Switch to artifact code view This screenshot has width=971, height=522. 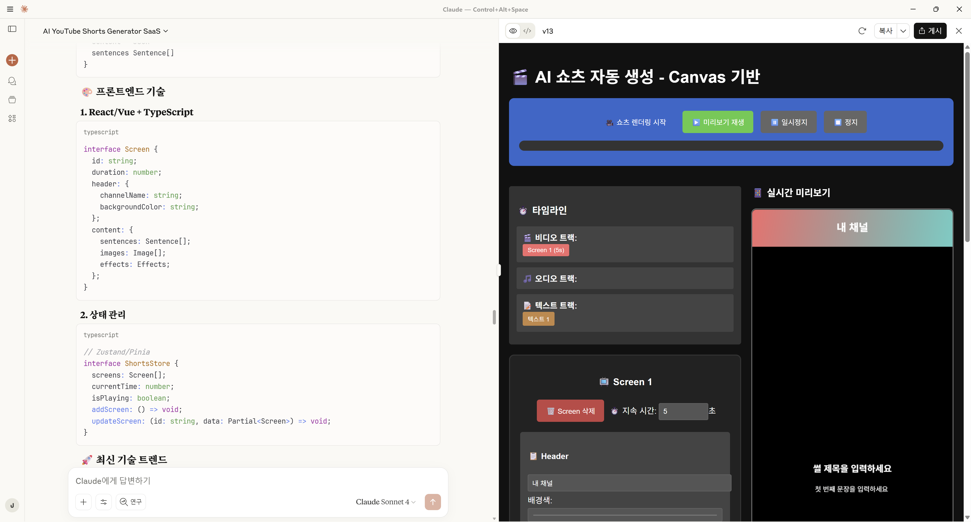tap(527, 31)
